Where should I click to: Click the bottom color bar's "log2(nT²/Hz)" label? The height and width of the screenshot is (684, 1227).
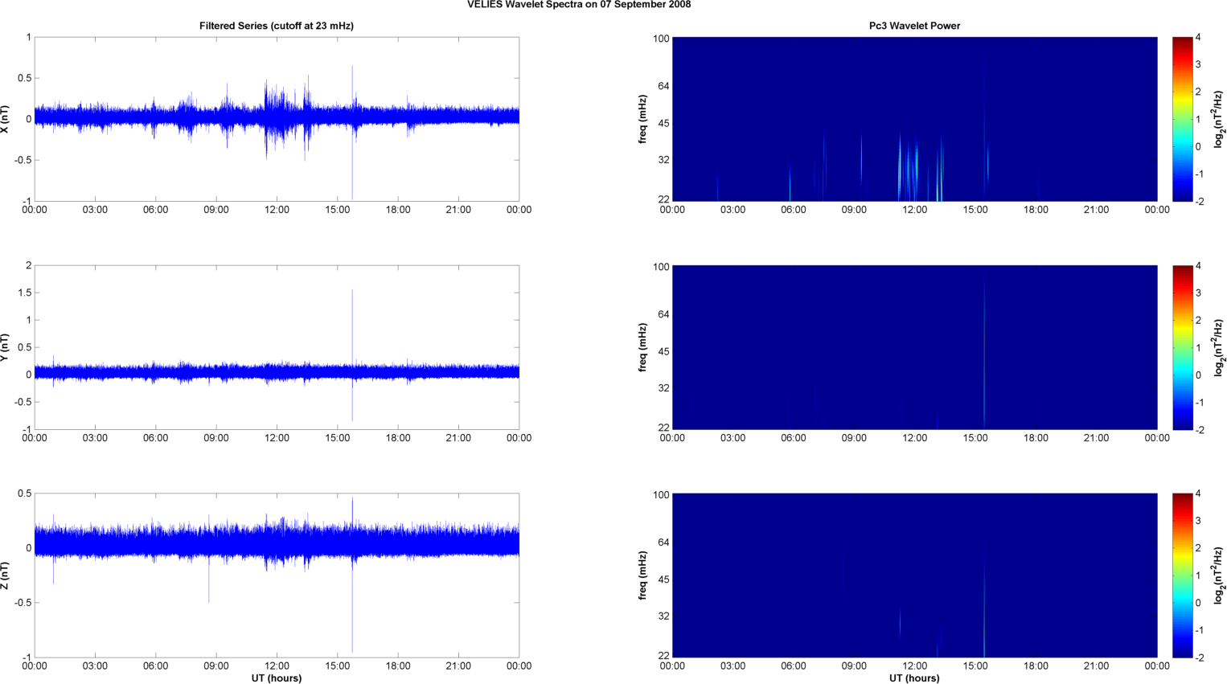point(1219,575)
